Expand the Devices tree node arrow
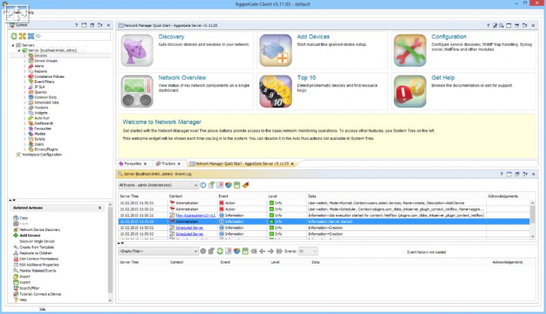The width and height of the screenshot is (546, 314). [x=25, y=56]
